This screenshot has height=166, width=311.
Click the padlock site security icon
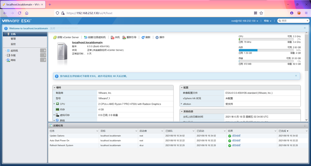click(63, 13)
